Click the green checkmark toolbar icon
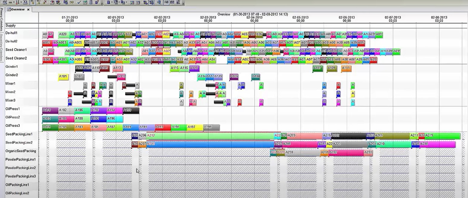The image size is (468, 198). pos(79,2)
